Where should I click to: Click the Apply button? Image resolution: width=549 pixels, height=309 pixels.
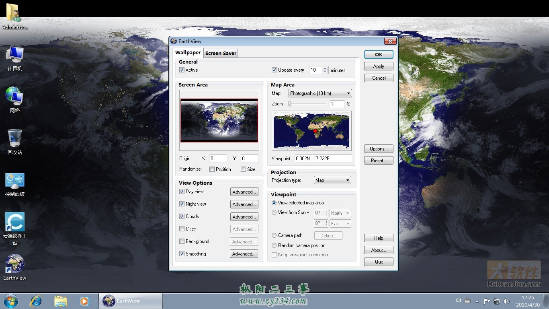[x=379, y=66]
